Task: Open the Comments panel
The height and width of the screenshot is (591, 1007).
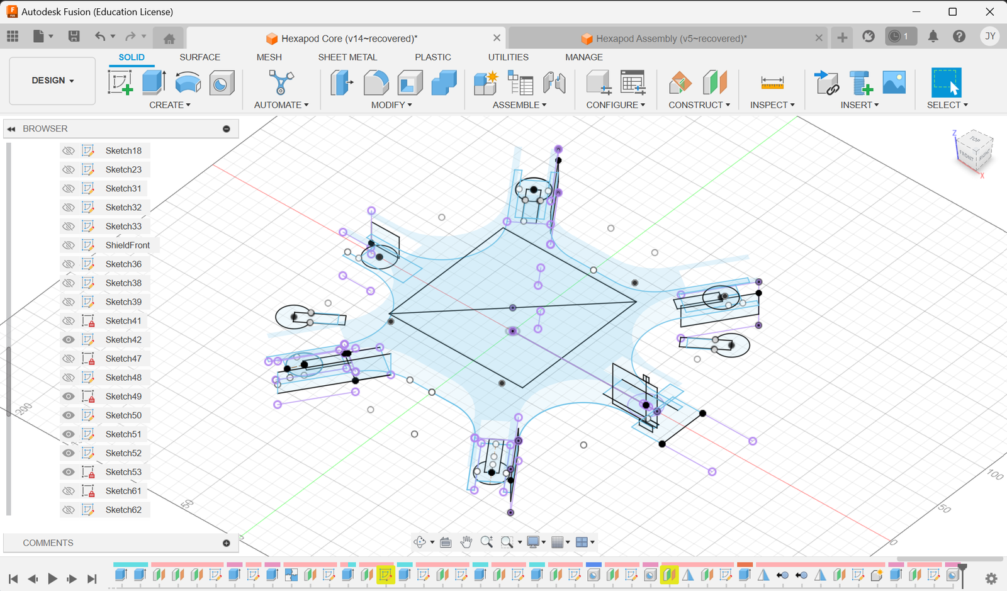Action: (48, 543)
